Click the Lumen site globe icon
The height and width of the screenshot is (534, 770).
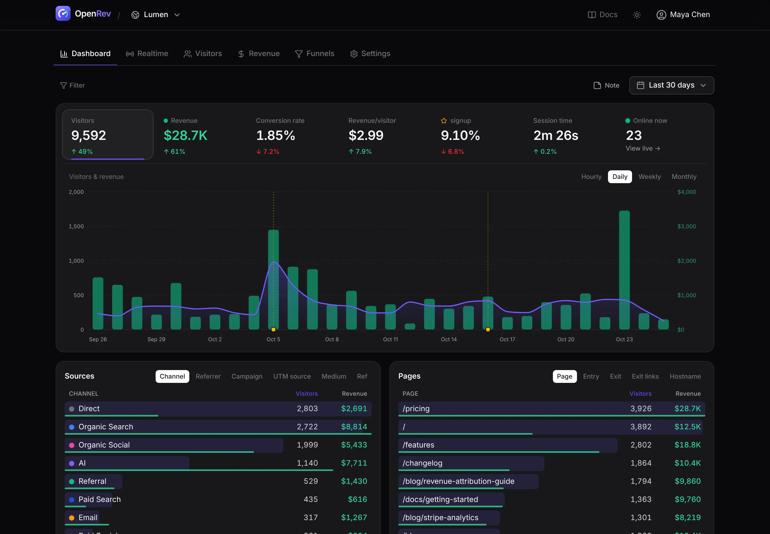135,15
